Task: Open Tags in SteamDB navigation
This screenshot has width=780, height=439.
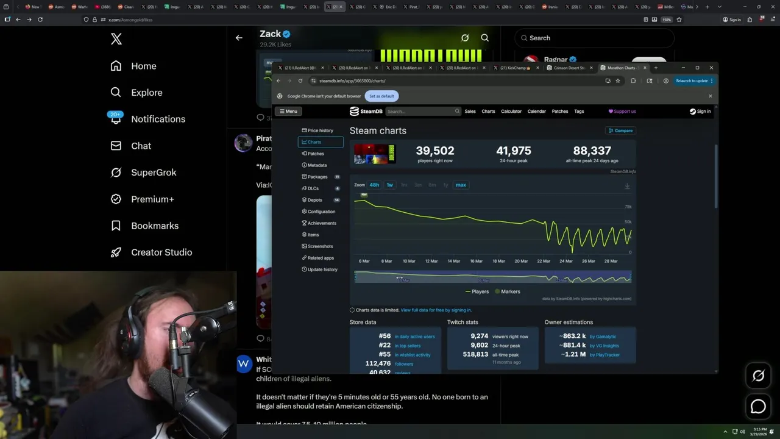Action: [579, 112]
